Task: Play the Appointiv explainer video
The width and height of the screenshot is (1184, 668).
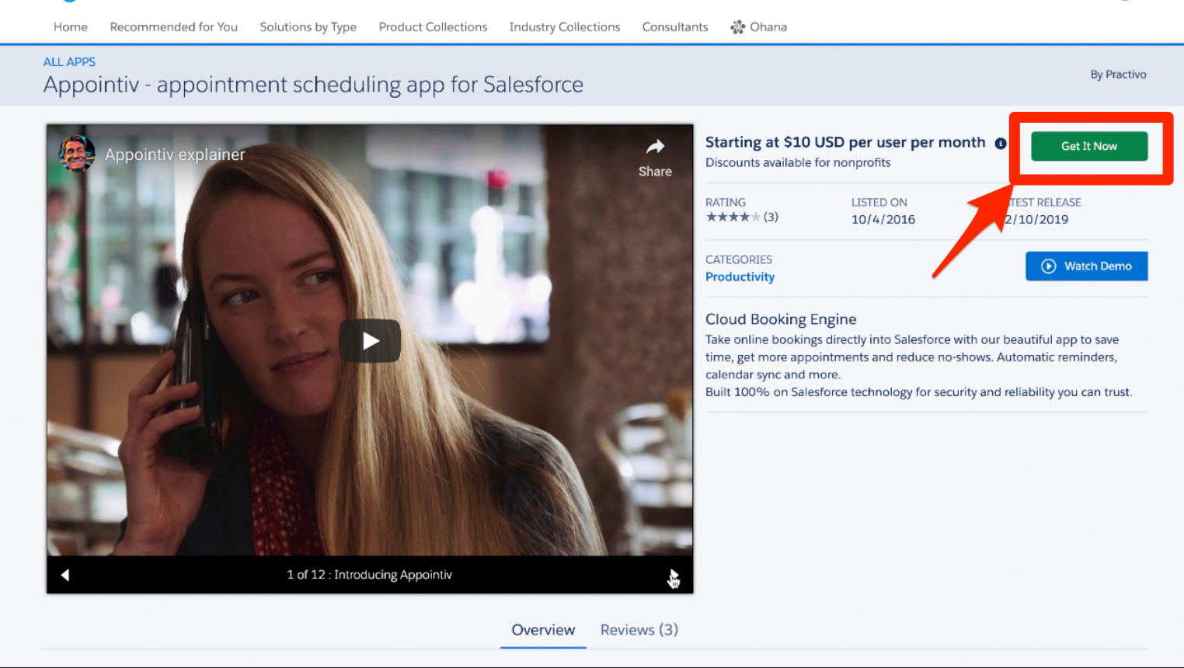Action: pyautogui.click(x=370, y=340)
